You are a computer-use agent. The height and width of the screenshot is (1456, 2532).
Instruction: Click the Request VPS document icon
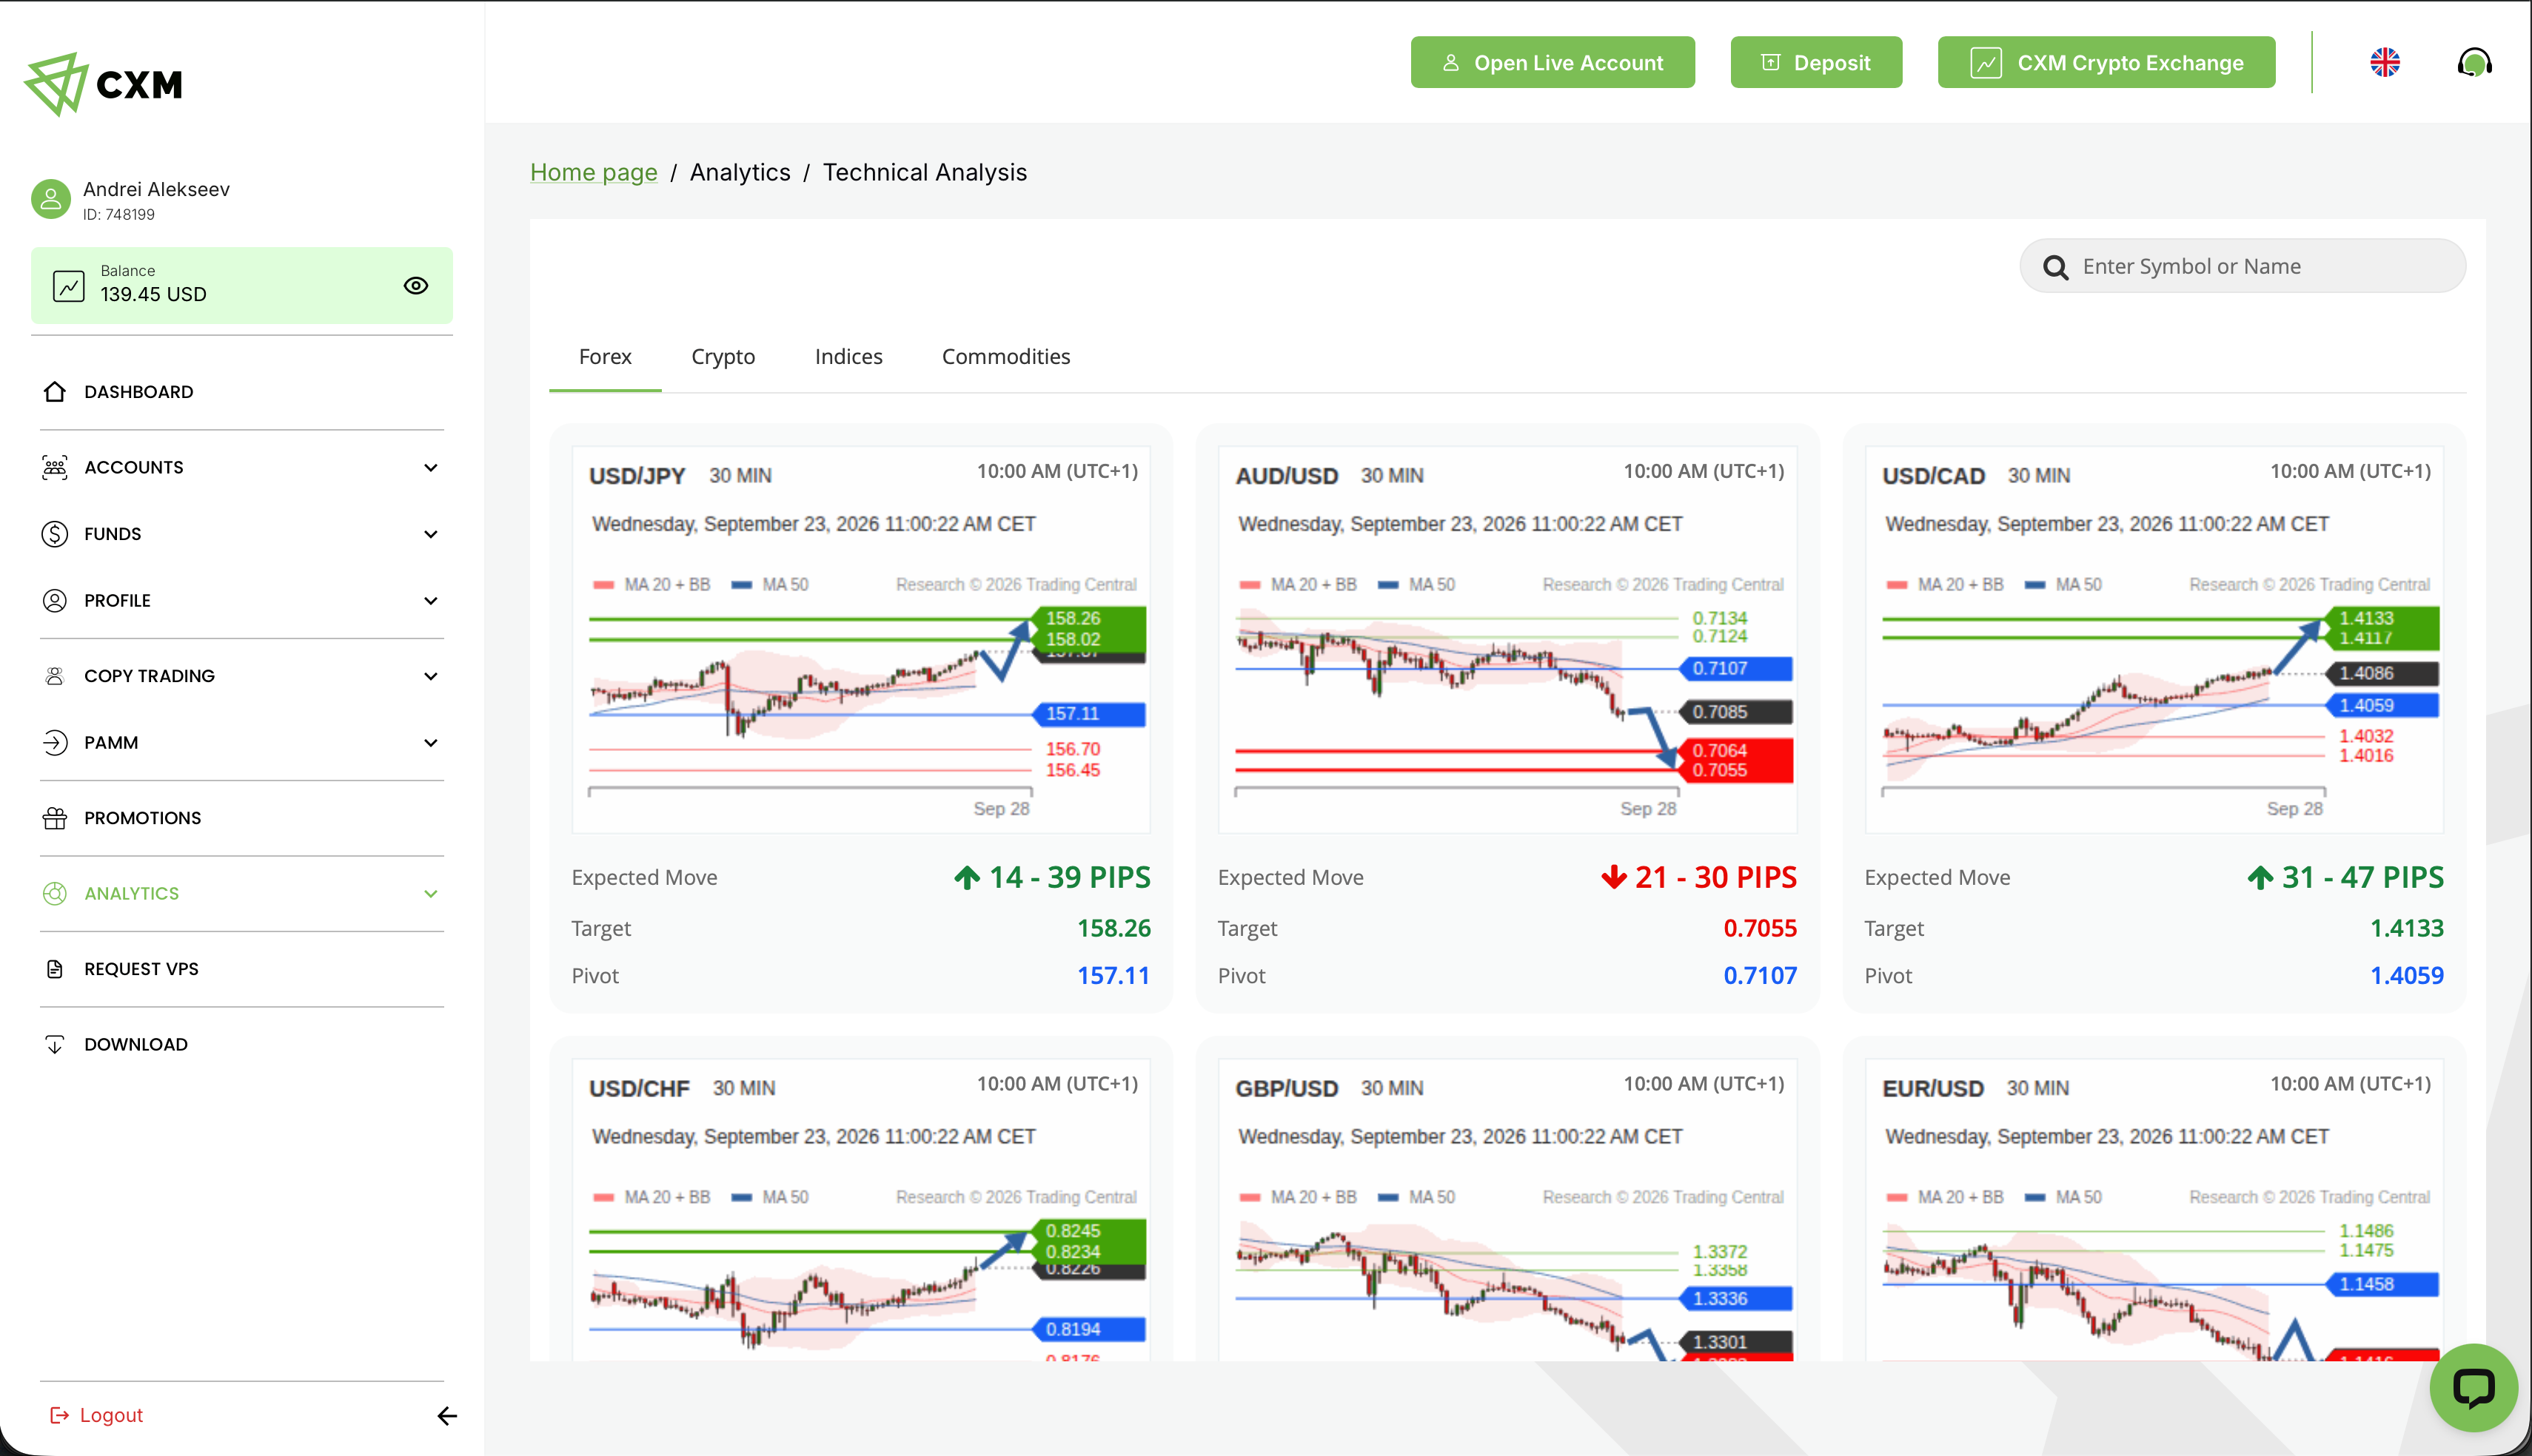pyautogui.click(x=55, y=969)
